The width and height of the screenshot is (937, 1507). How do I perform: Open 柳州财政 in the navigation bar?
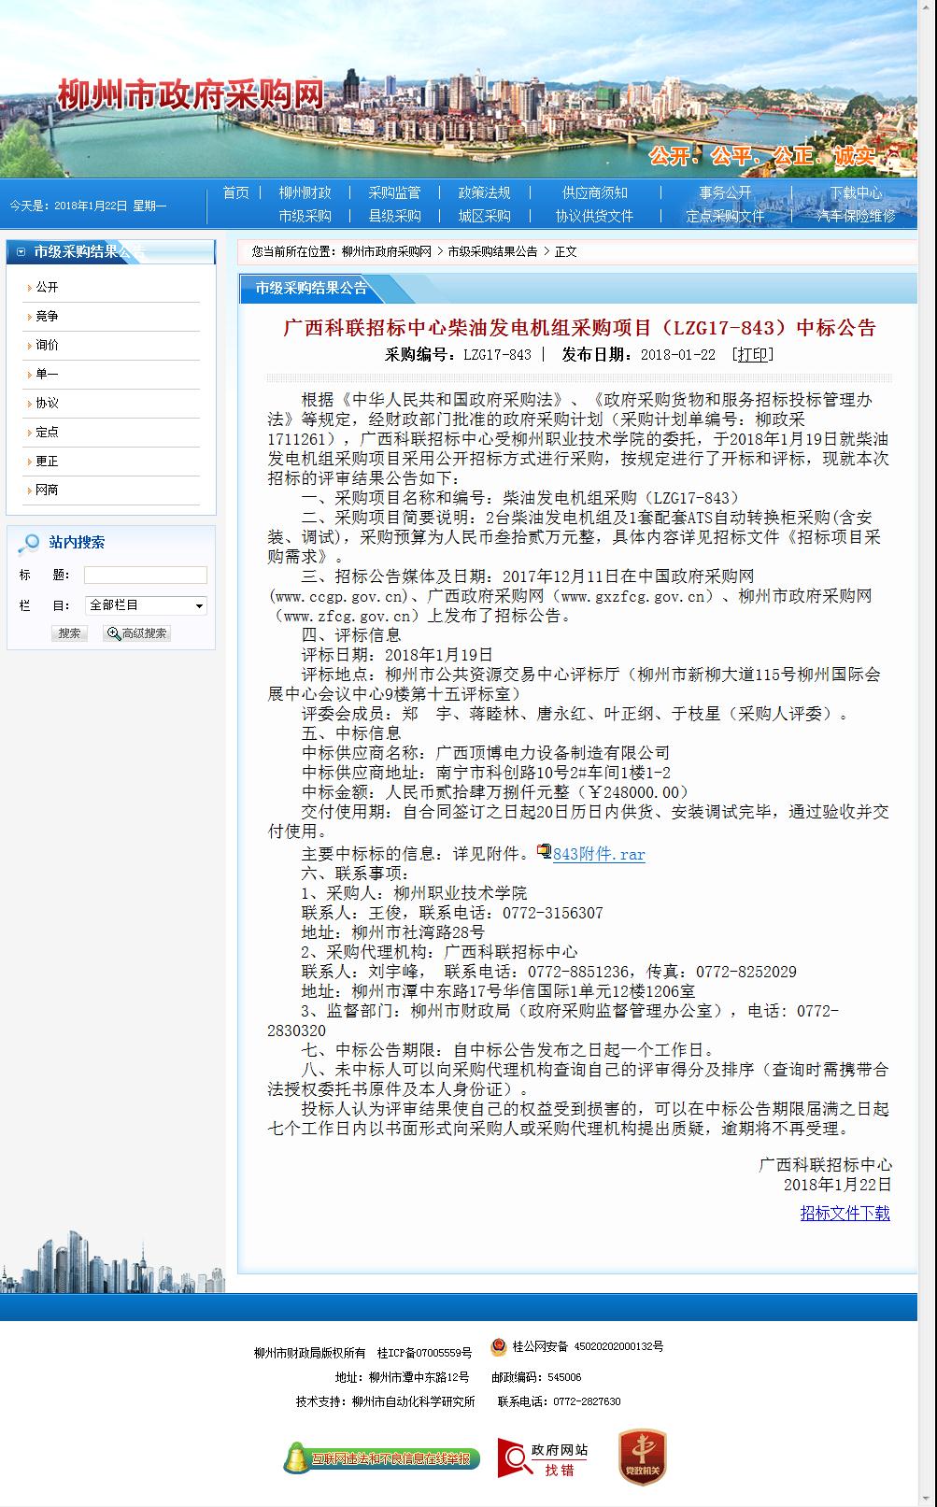(305, 192)
